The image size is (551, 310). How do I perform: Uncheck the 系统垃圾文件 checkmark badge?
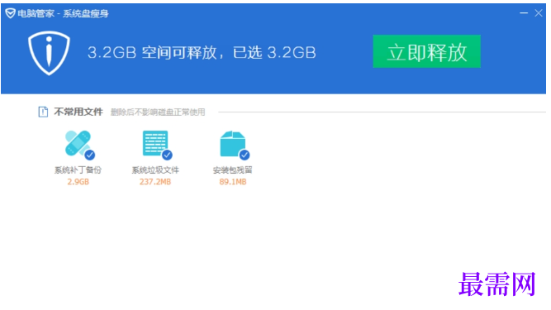click(x=167, y=155)
